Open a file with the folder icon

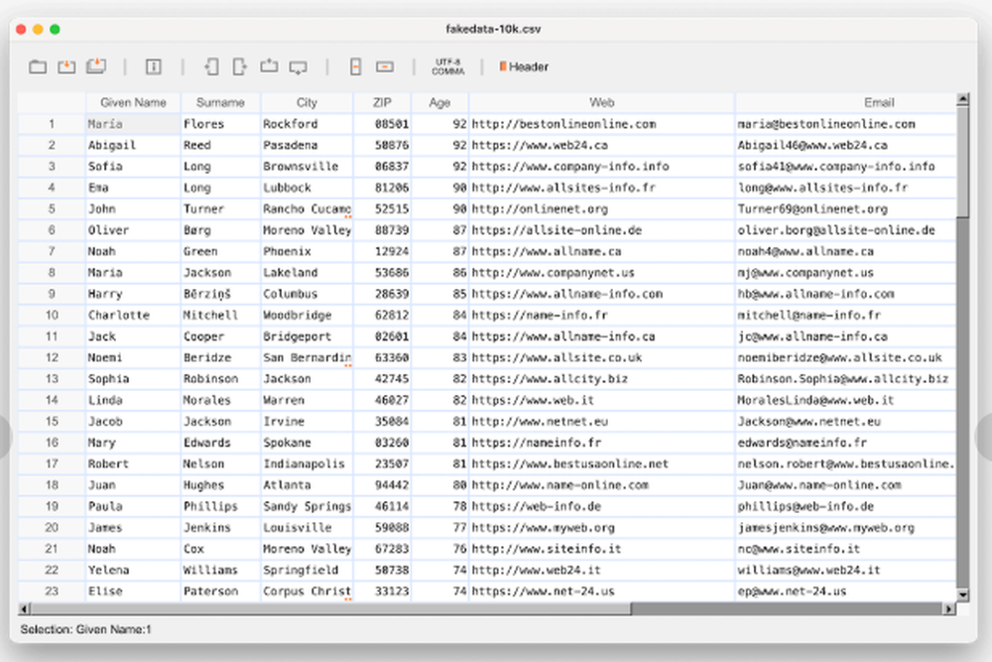click(38, 66)
